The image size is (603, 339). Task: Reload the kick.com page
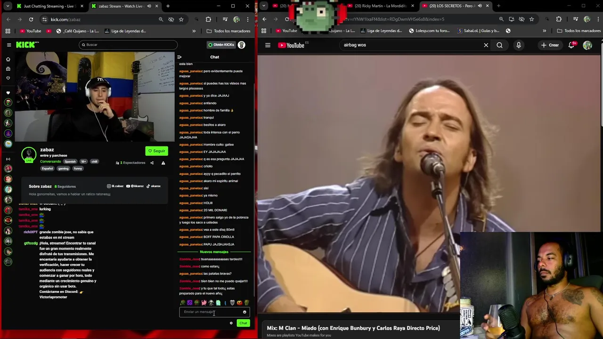[31, 19]
